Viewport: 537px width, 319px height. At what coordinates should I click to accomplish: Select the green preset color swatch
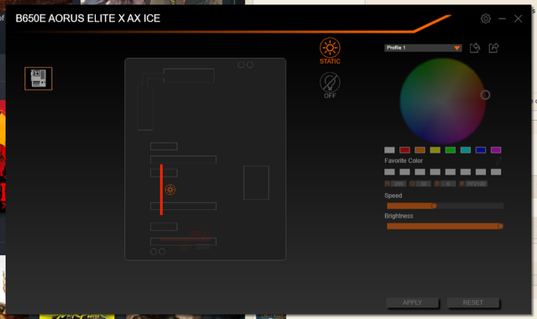(451, 149)
